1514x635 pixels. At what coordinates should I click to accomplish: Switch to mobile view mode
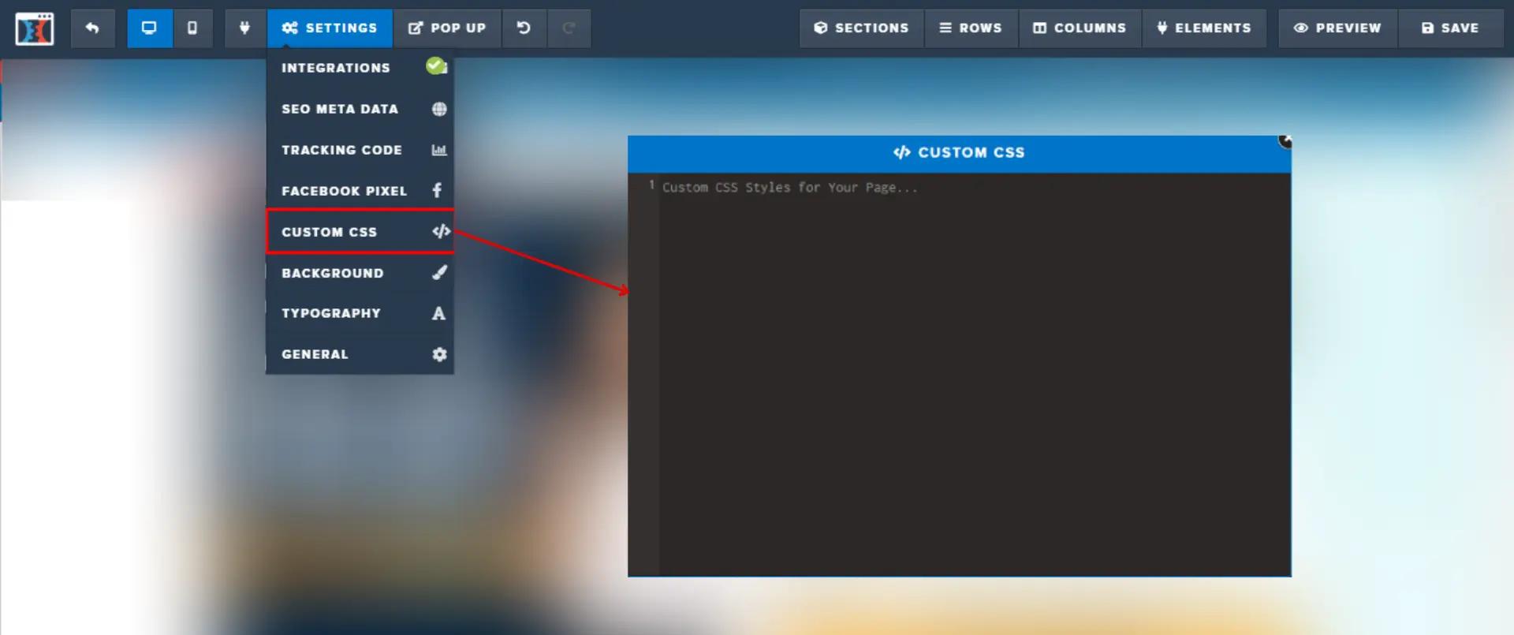(192, 28)
